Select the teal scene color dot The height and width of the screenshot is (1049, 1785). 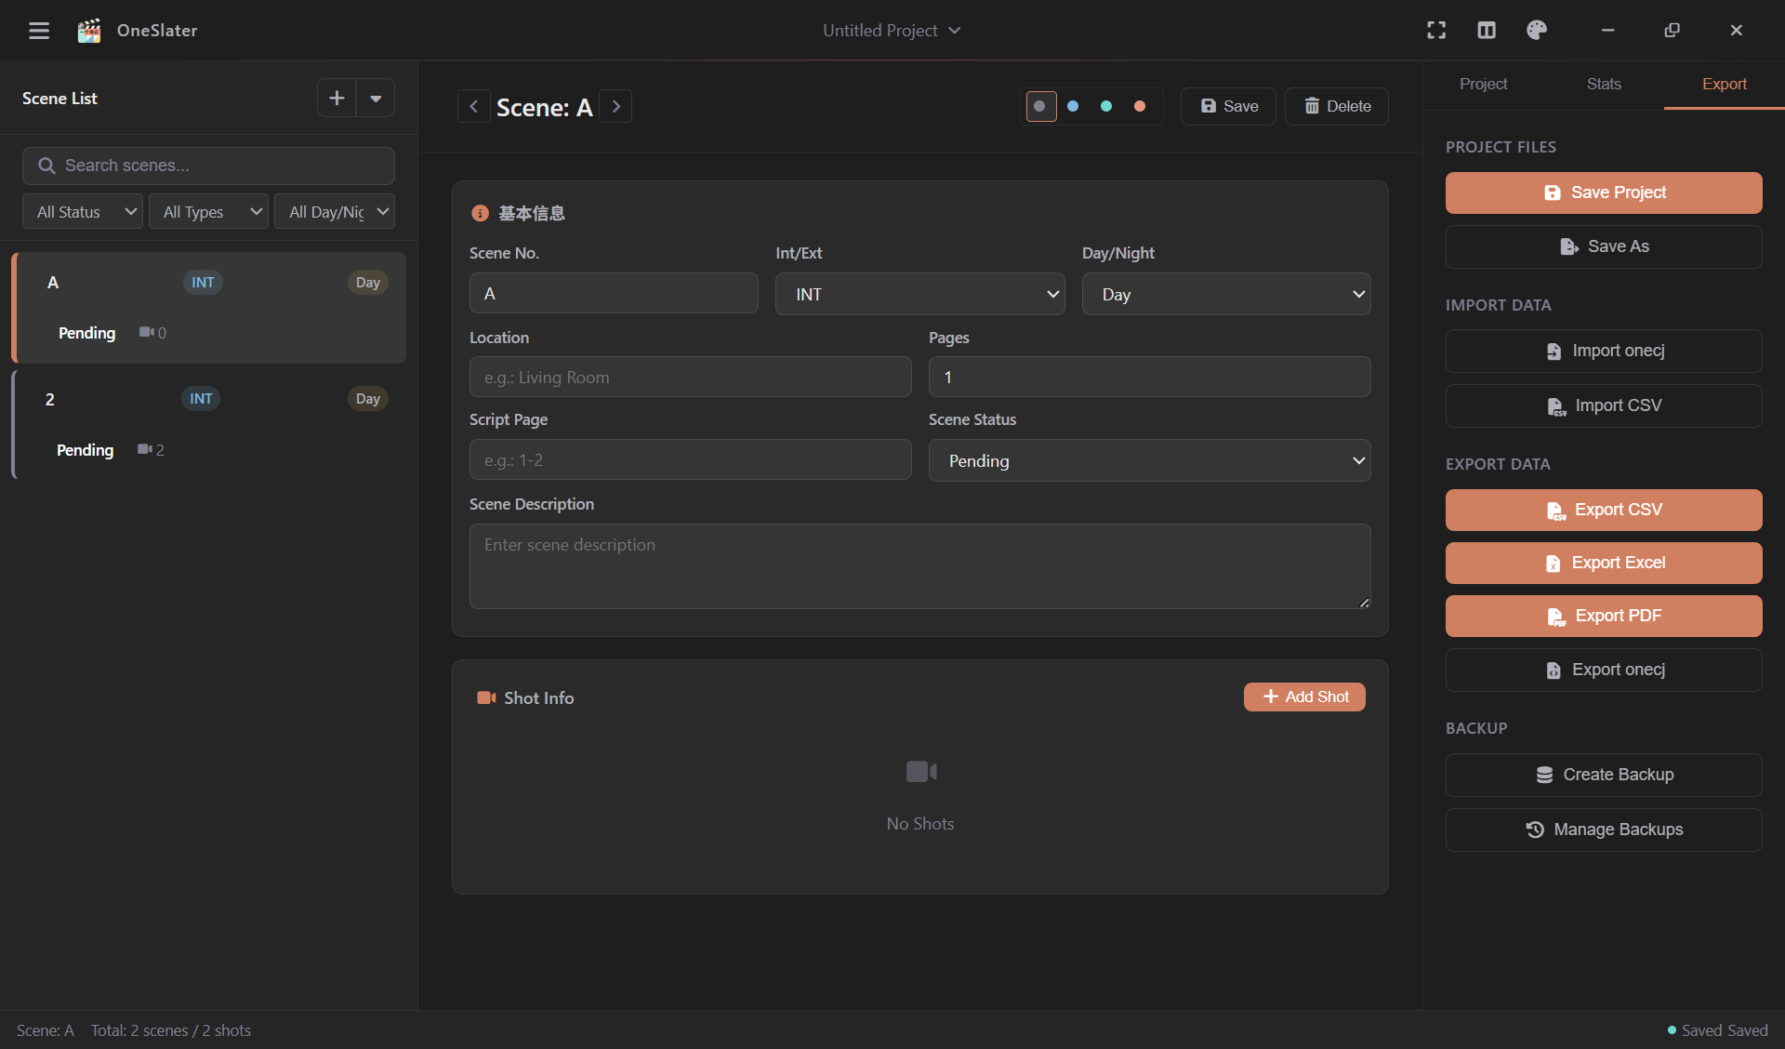click(1106, 106)
